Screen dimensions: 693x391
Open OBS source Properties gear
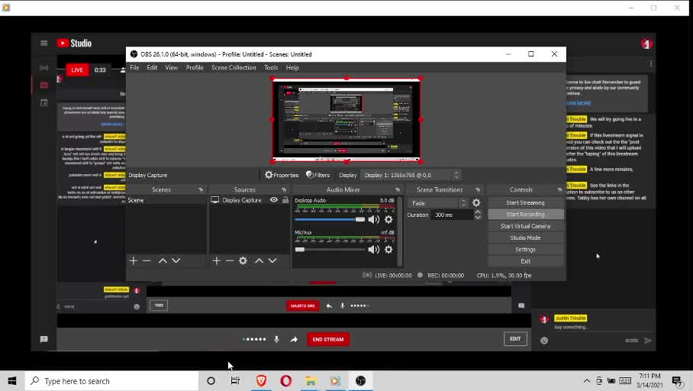pyautogui.click(x=282, y=175)
